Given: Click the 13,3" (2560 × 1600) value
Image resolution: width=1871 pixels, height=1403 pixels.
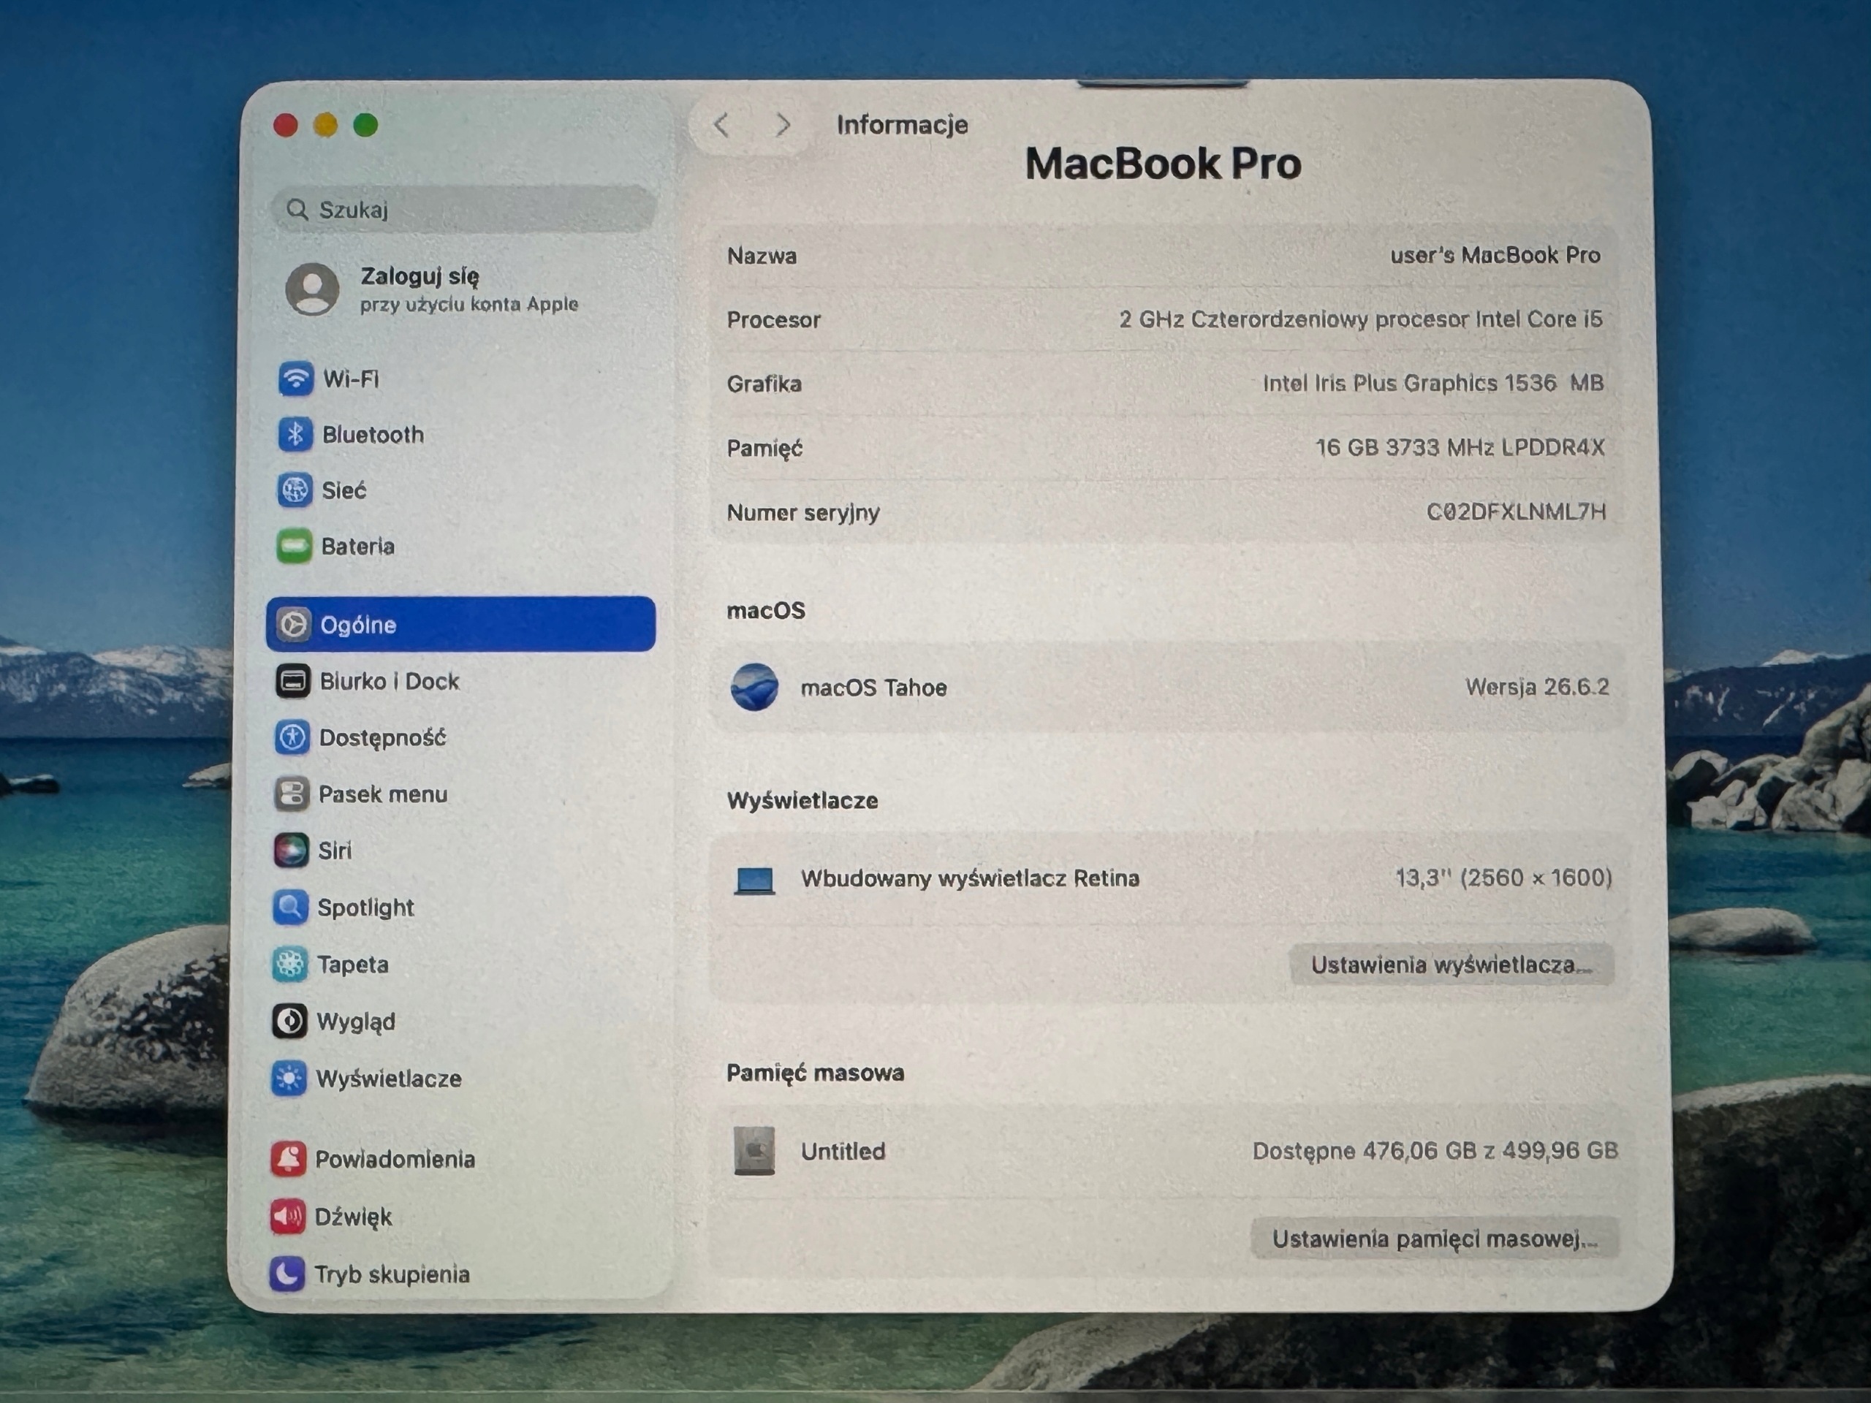Looking at the screenshot, I should tap(1503, 877).
